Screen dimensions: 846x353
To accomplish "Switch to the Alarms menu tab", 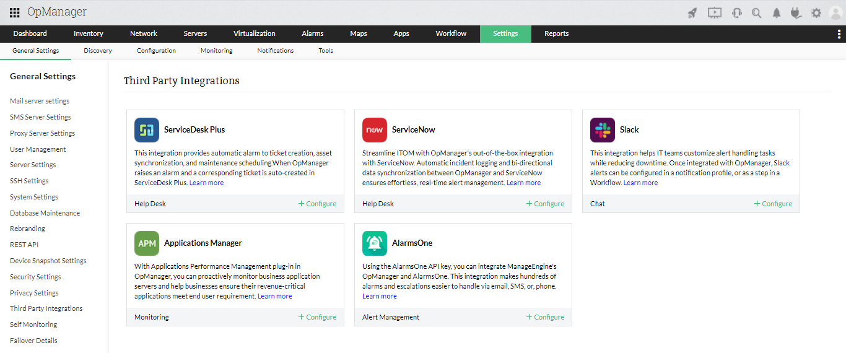I will (313, 33).
